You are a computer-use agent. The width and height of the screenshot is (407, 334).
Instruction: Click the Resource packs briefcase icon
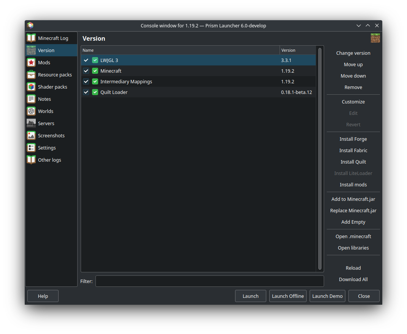pos(31,75)
